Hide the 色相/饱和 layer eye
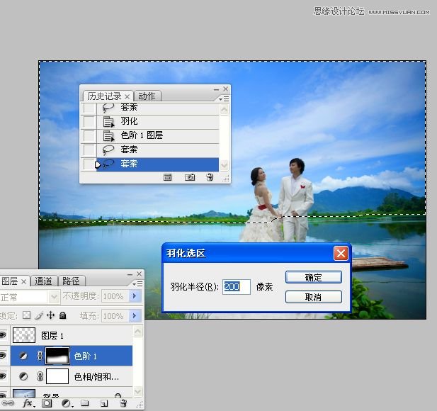437x411 pixels. [3, 376]
